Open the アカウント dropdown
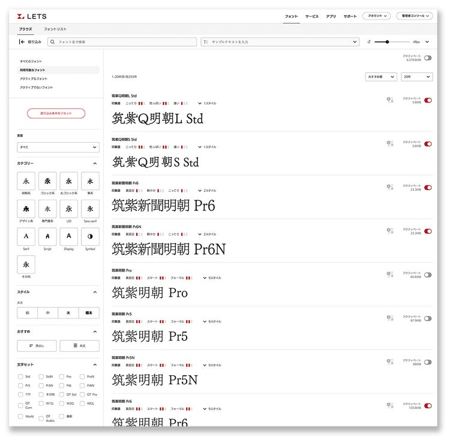 point(377,16)
